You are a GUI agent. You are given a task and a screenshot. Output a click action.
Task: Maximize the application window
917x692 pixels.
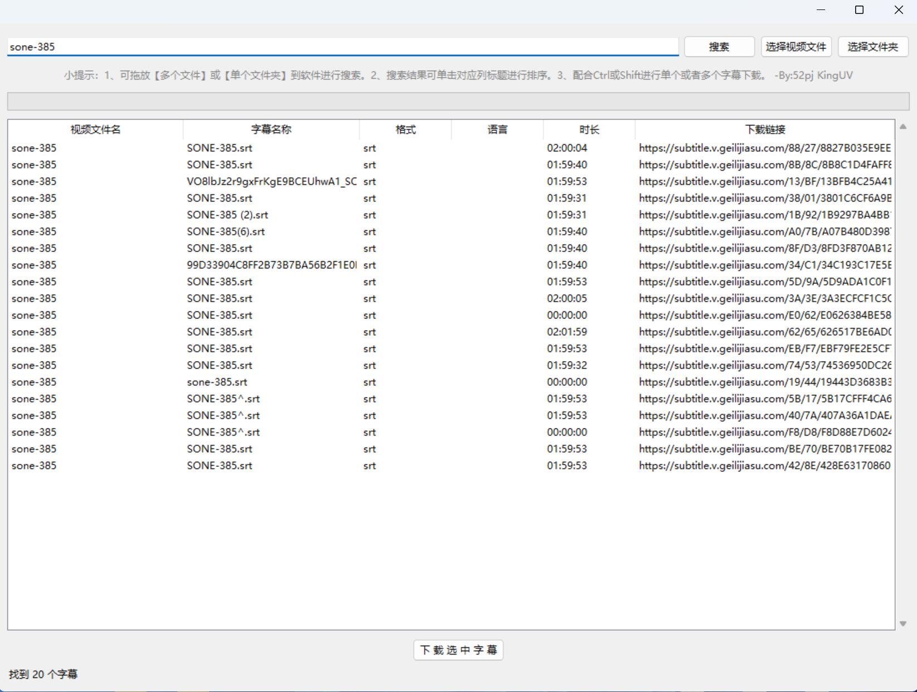[x=859, y=10]
